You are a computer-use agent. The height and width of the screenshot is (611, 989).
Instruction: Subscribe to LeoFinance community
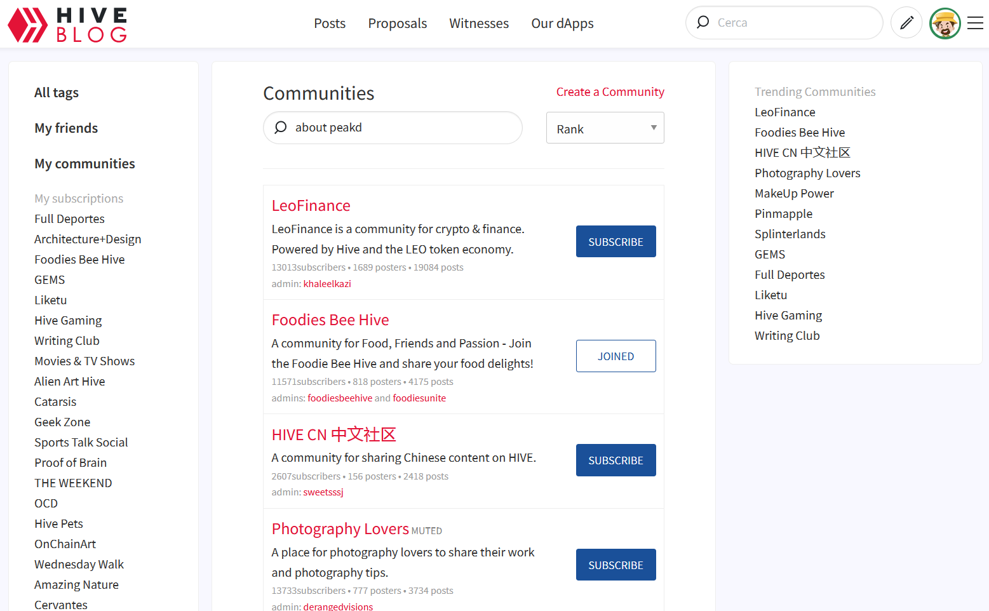coord(616,241)
